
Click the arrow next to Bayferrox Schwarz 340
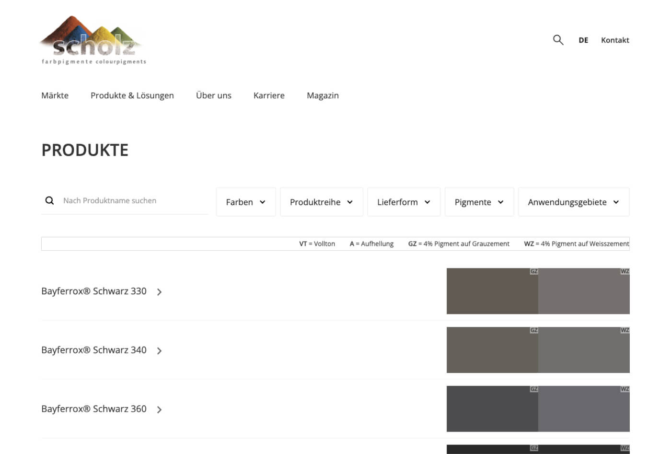pyautogui.click(x=159, y=351)
